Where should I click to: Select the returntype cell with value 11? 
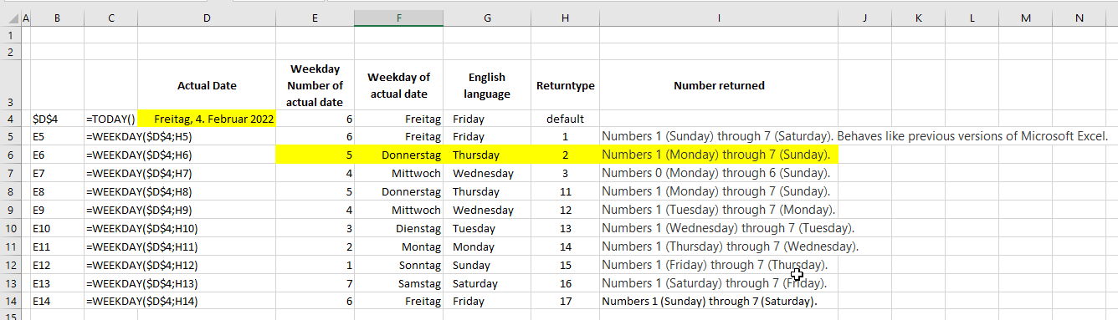click(x=565, y=192)
